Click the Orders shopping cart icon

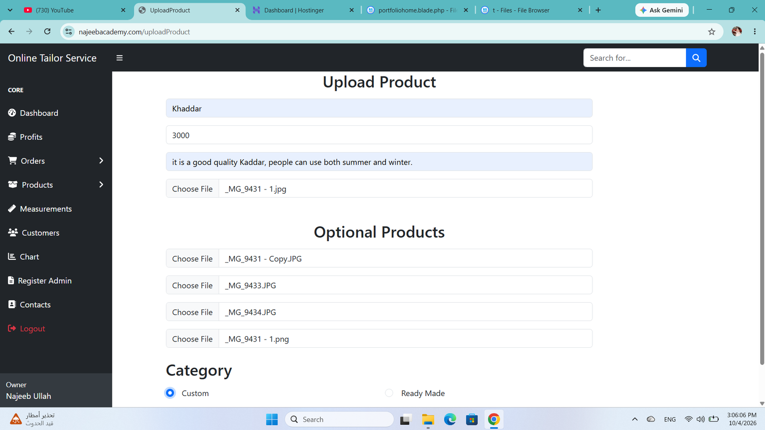click(12, 161)
